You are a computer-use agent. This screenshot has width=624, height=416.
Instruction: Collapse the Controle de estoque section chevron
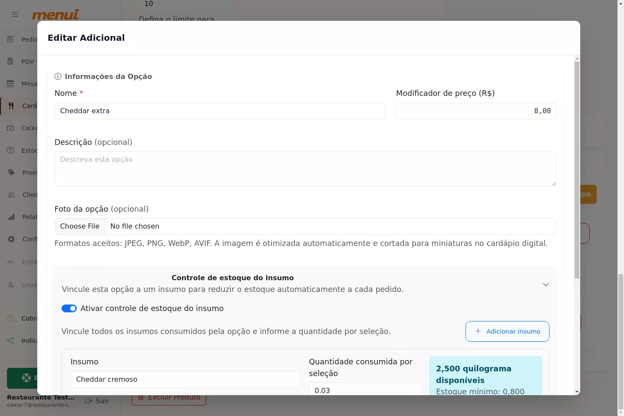tap(546, 285)
